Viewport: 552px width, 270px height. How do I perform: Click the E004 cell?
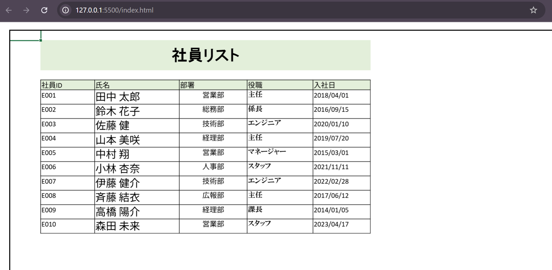67,140
